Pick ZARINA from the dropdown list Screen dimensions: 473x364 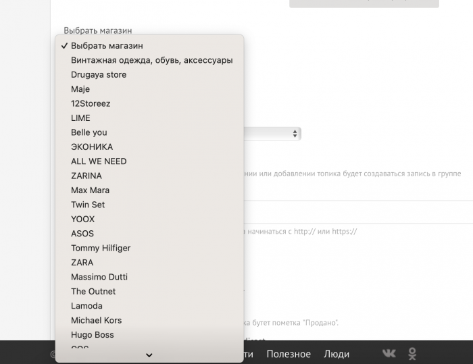tap(149, 176)
